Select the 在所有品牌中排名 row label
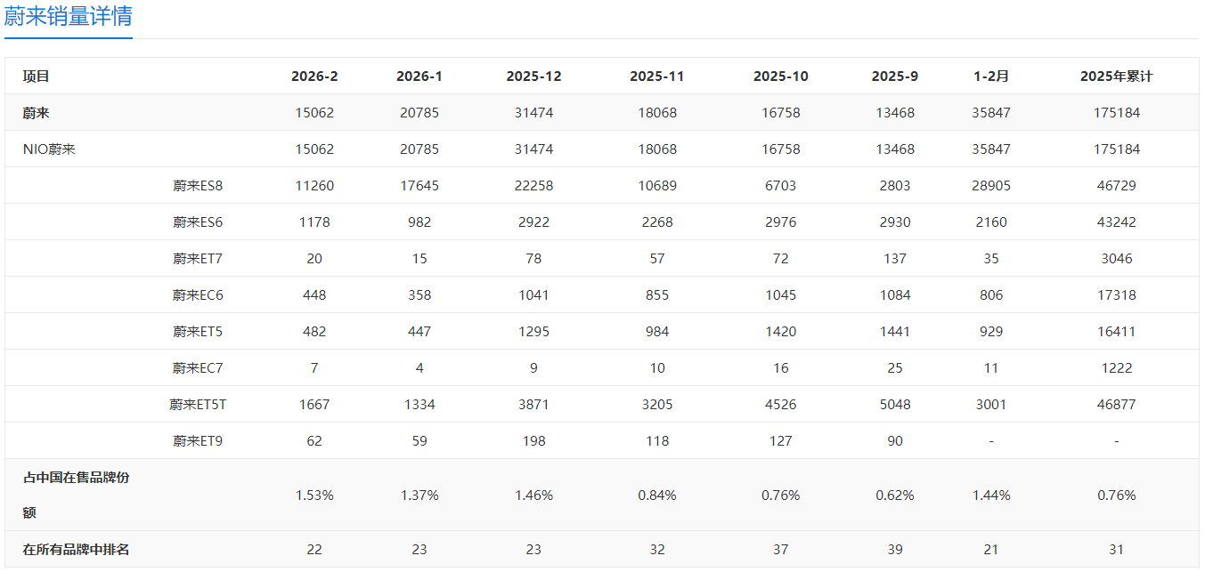This screenshot has height=572, width=1205. [76, 550]
